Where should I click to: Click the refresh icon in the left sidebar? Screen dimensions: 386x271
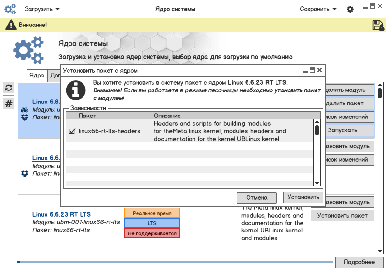pos(9,88)
